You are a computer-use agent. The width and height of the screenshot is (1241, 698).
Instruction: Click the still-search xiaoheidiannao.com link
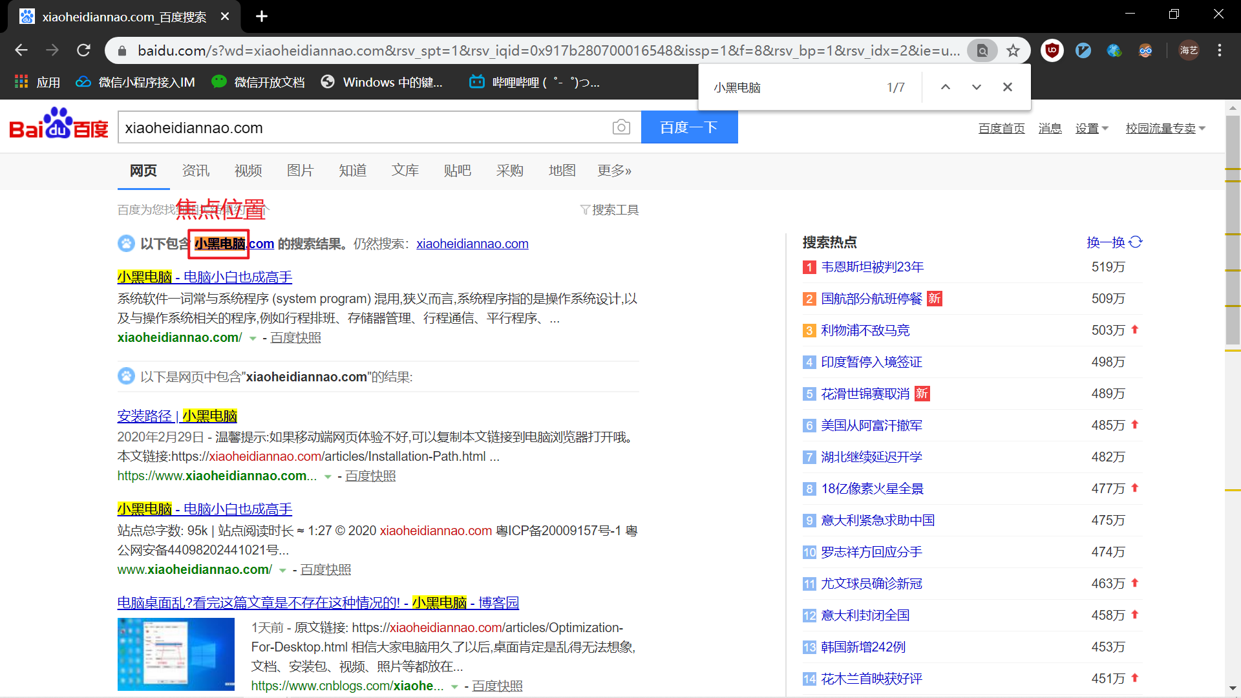pyautogui.click(x=472, y=244)
